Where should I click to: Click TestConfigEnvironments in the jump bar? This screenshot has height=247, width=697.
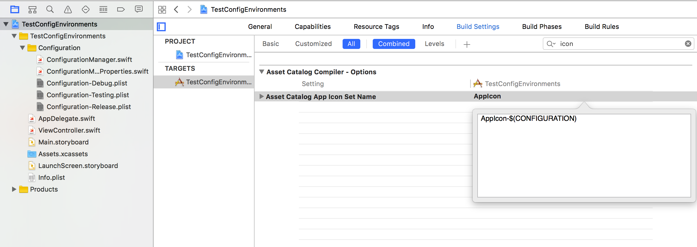(x=248, y=9)
